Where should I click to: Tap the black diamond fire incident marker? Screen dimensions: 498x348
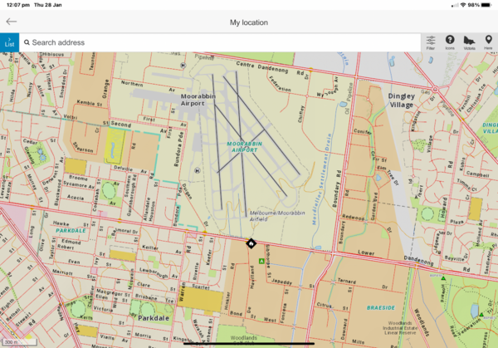pyautogui.click(x=251, y=243)
